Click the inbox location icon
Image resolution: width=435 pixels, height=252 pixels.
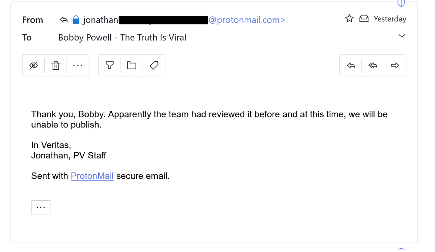pos(364,19)
